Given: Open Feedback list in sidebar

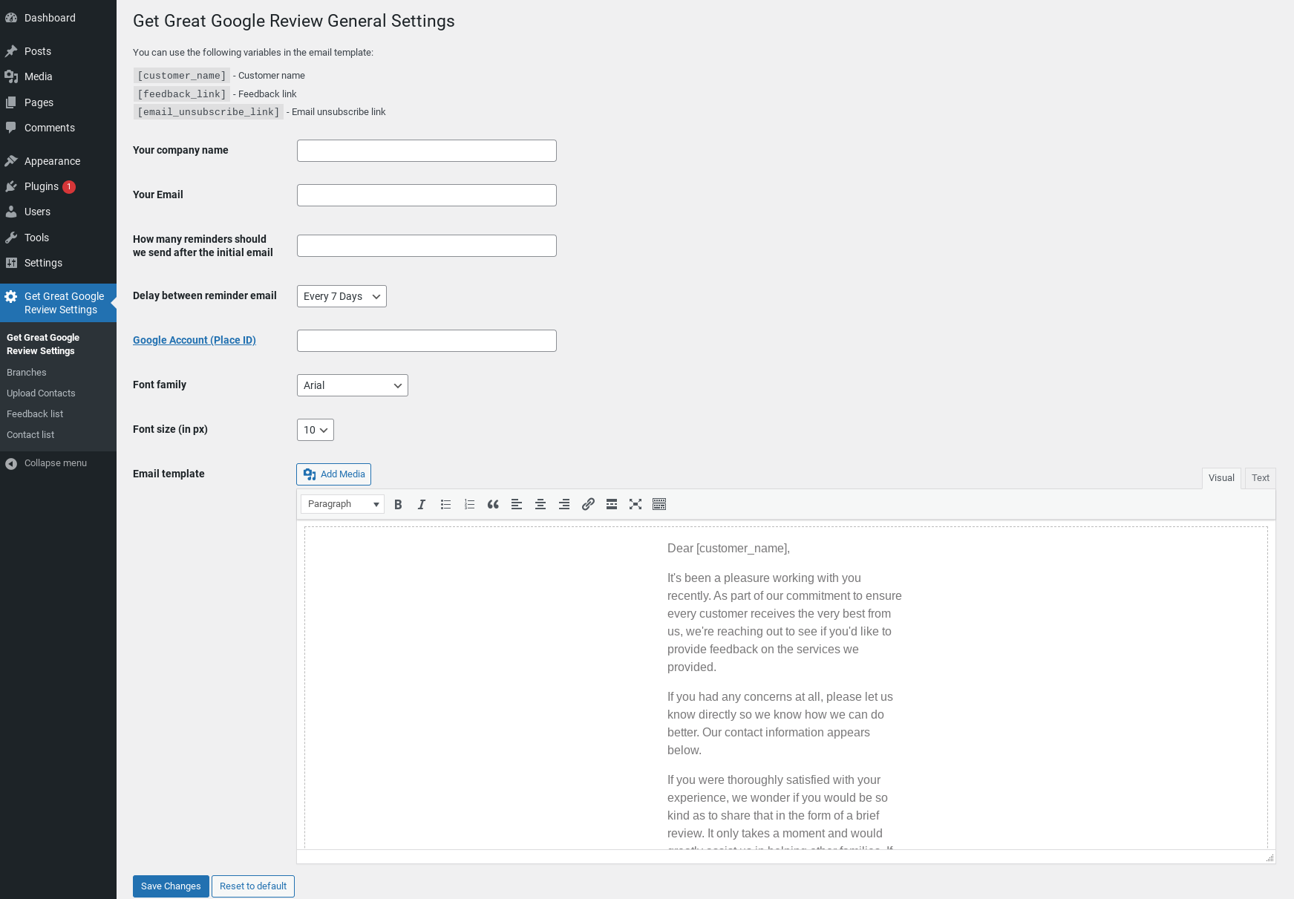Looking at the screenshot, I should point(35,414).
